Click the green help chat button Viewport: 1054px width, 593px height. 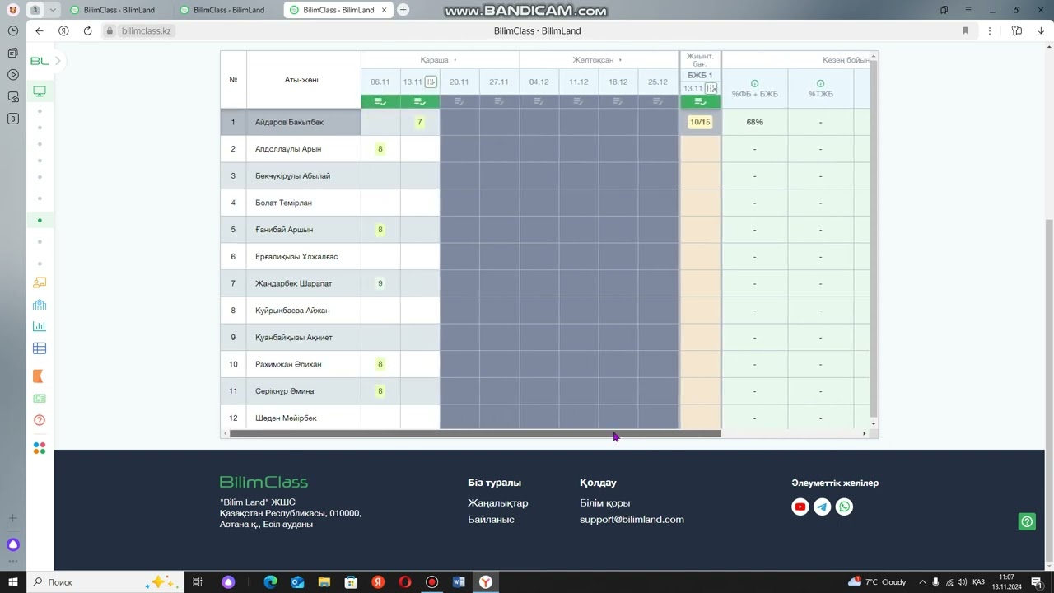pyautogui.click(x=1027, y=521)
